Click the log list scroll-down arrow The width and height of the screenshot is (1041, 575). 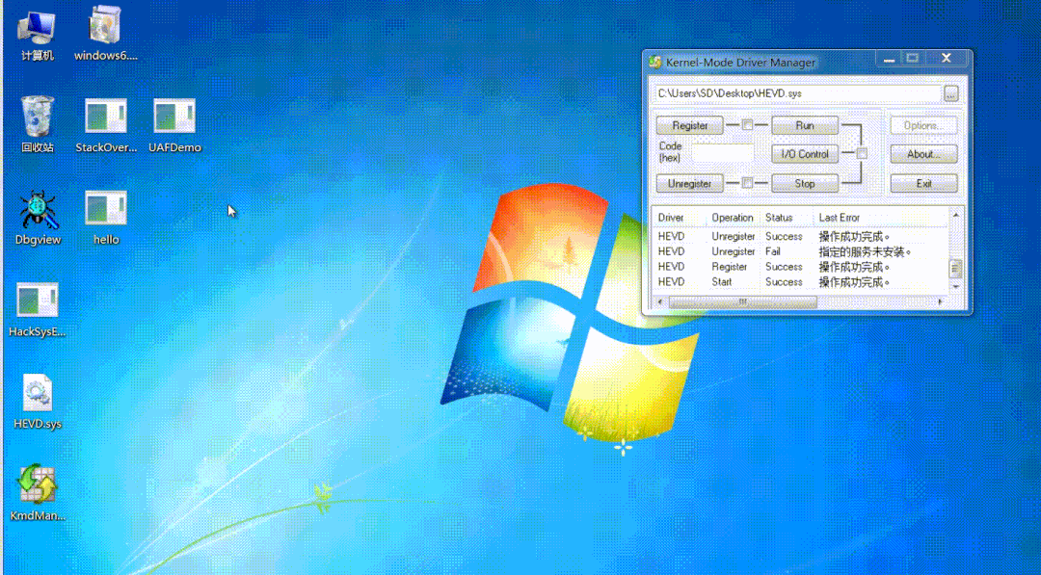[x=956, y=287]
